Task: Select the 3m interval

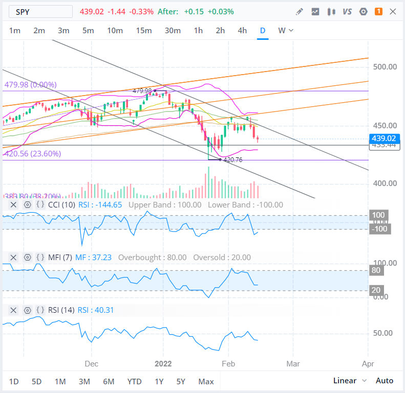Action: pyautogui.click(x=63, y=31)
